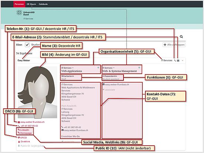Screen dimensions: 204x153
Task: Open the ORCID link
Action: (23, 138)
